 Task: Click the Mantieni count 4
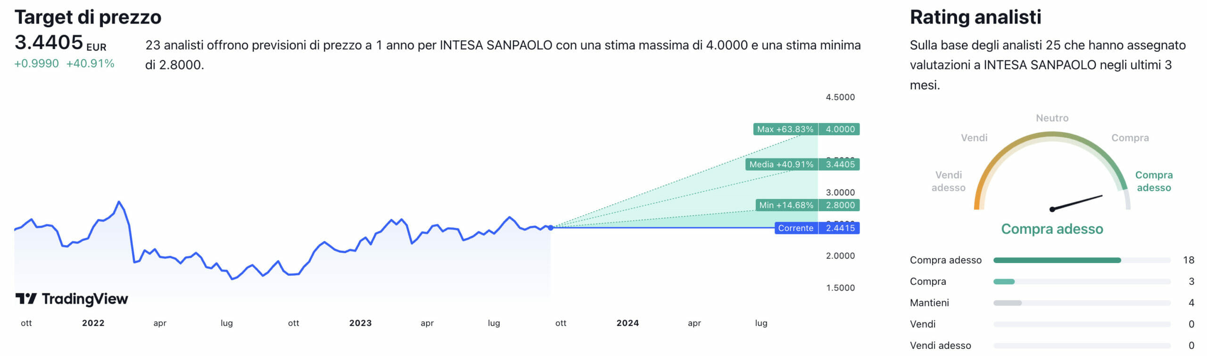click(1191, 303)
